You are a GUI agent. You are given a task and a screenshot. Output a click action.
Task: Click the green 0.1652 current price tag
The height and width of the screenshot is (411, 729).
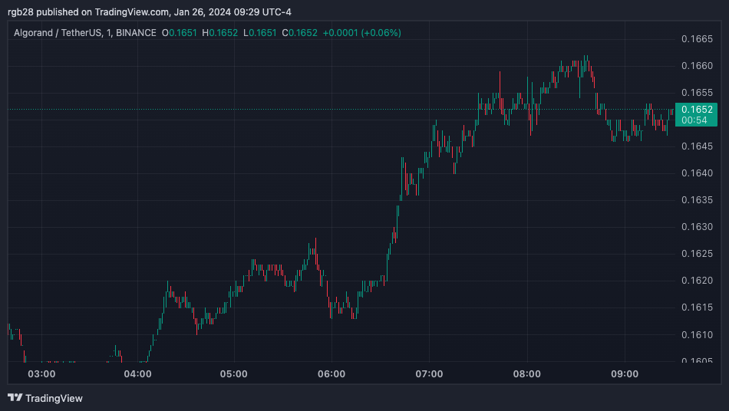click(x=697, y=110)
